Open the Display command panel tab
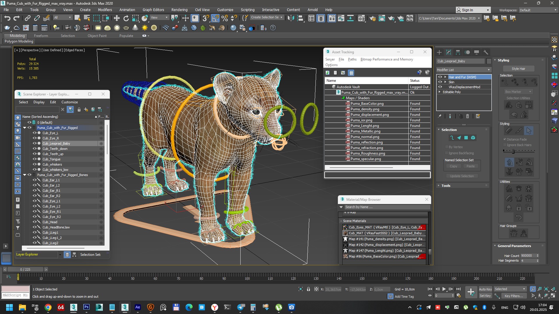This screenshot has width=559, height=314. tap(477, 52)
